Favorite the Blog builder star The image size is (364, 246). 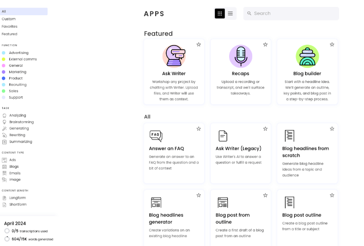click(x=332, y=44)
